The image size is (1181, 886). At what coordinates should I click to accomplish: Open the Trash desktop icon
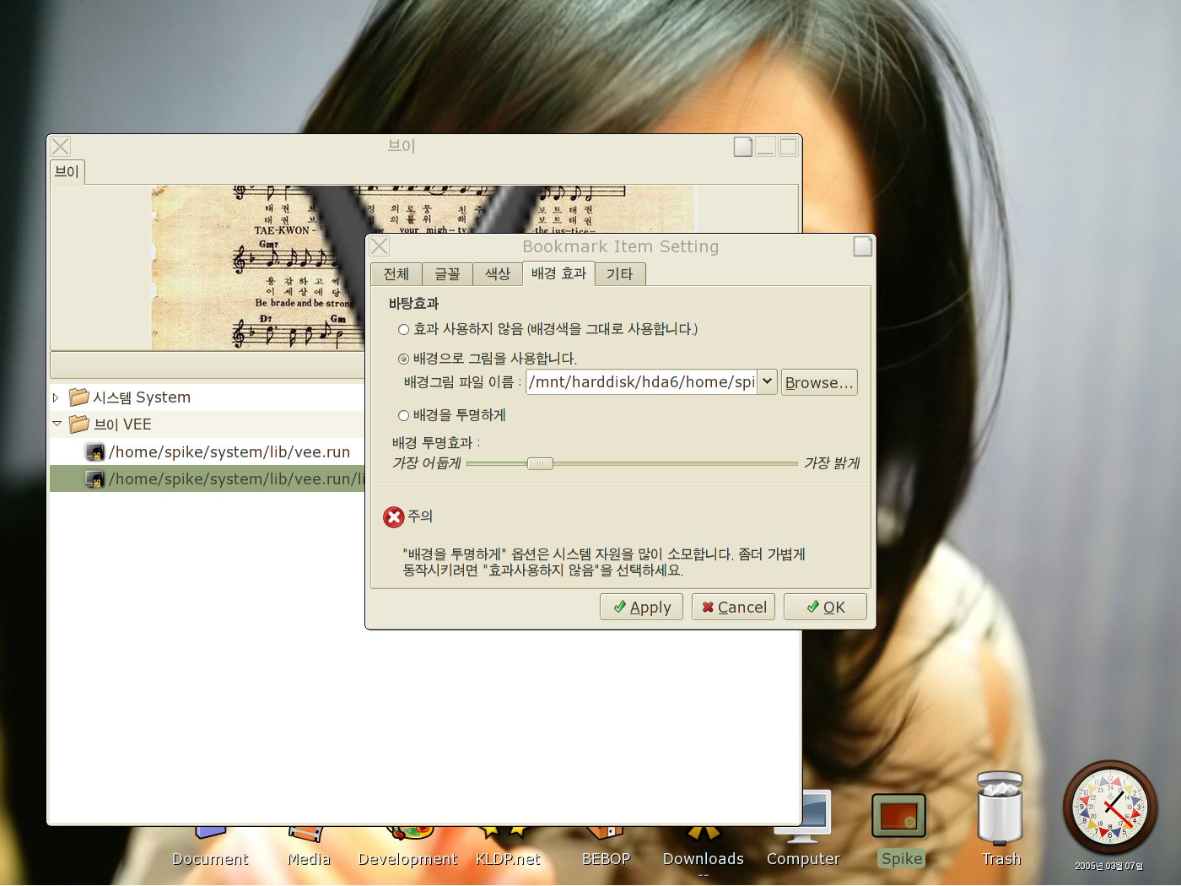click(1000, 810)
